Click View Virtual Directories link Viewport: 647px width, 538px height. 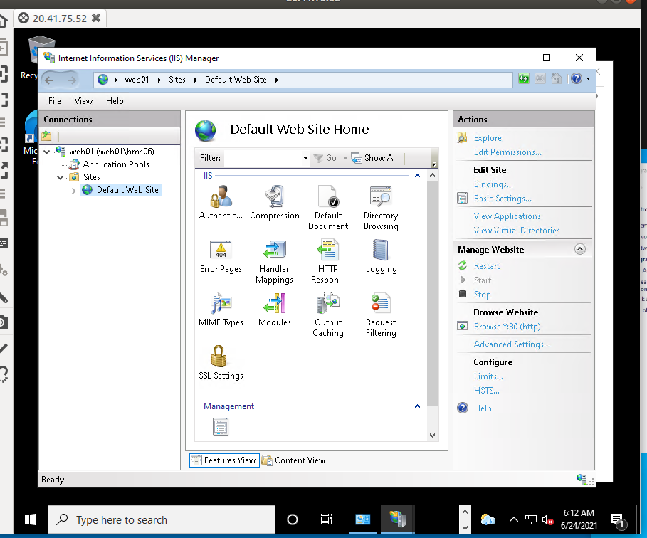pyautogui.click(x=517, y=231)
